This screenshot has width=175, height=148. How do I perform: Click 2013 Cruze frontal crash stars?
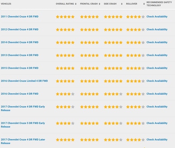point(90,55)
